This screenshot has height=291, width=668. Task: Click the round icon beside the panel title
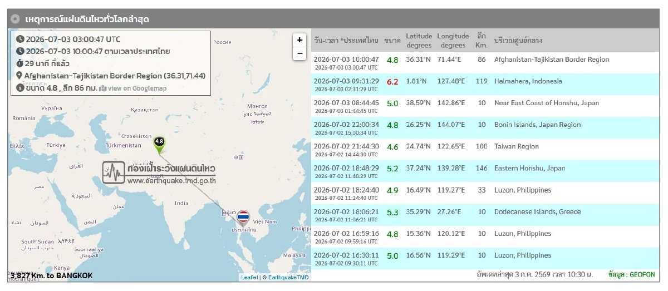(16, 19)
